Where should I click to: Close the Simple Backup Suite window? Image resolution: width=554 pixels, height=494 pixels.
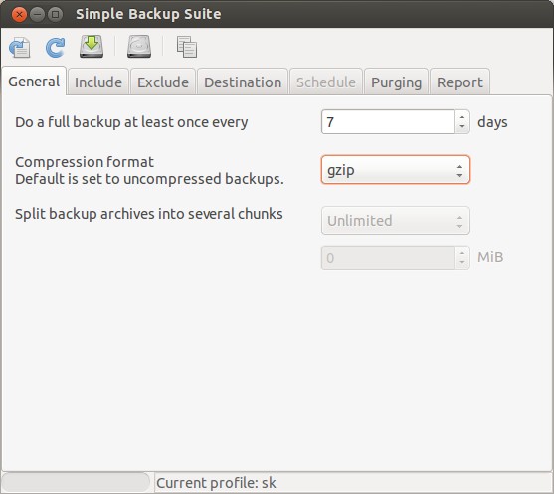(19, 15)
